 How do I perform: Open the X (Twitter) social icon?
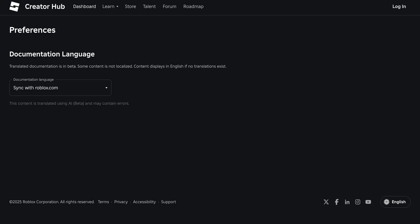click(x=326, y=202)
